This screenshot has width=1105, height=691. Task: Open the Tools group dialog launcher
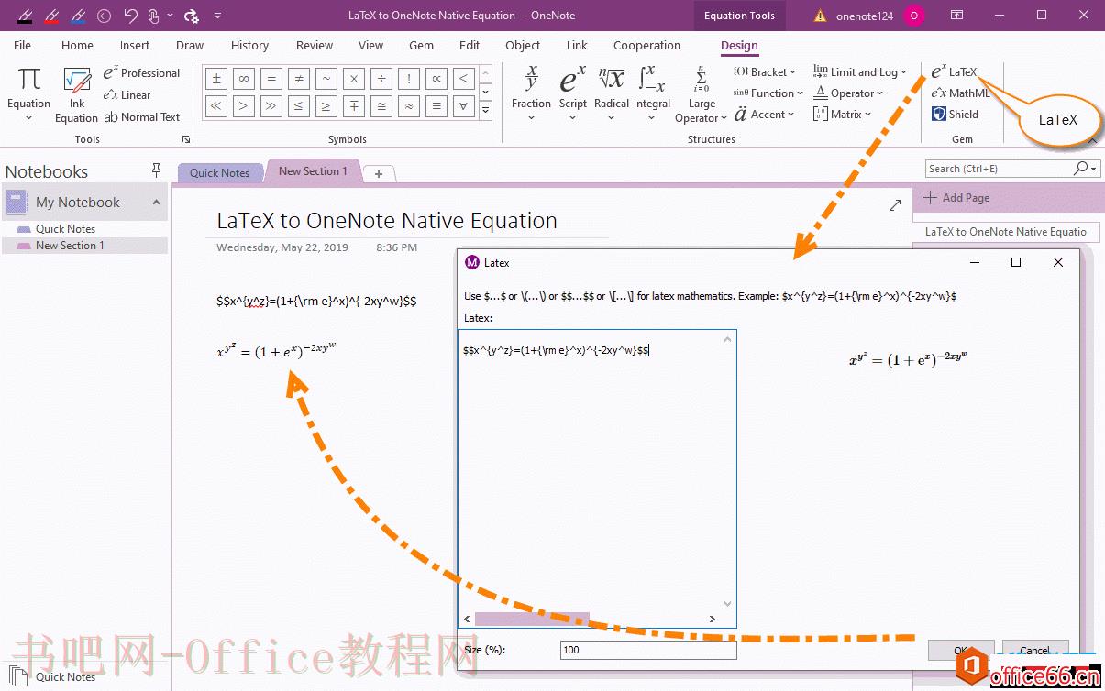(186, 139)
